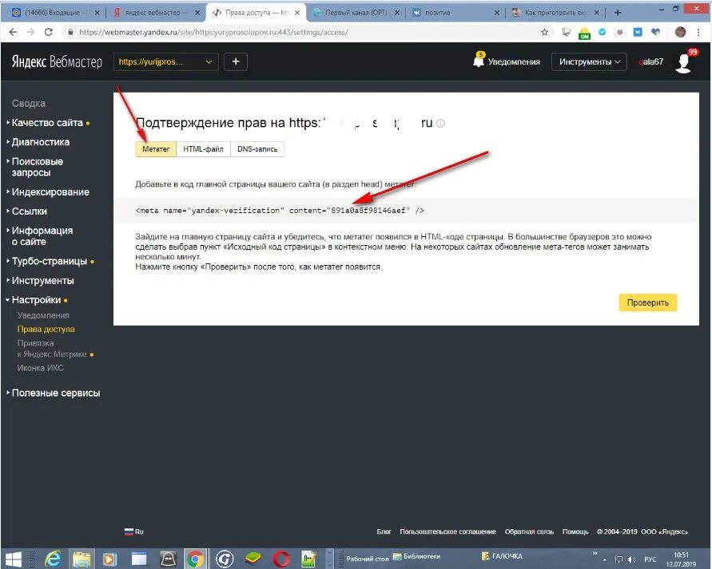Click the yellow Проверить button
The height and width of the screenshot is (569, 712).
coord(647,303)
